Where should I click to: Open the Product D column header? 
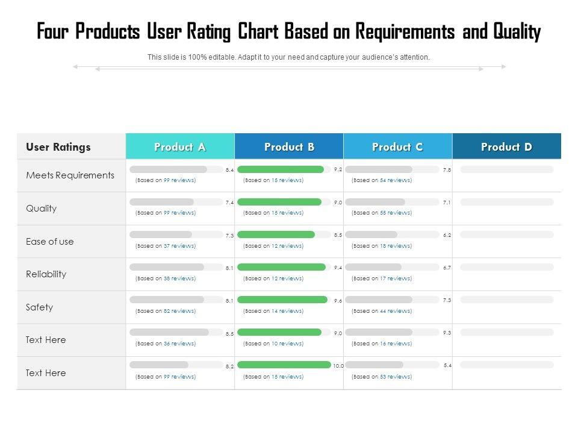click(x=506, y=146)
